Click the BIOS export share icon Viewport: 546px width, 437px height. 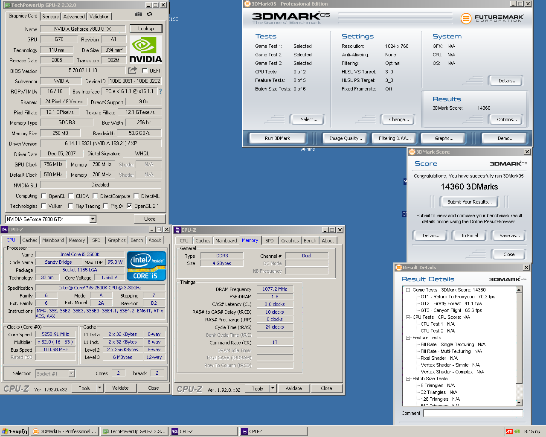[x=133, y=70]
